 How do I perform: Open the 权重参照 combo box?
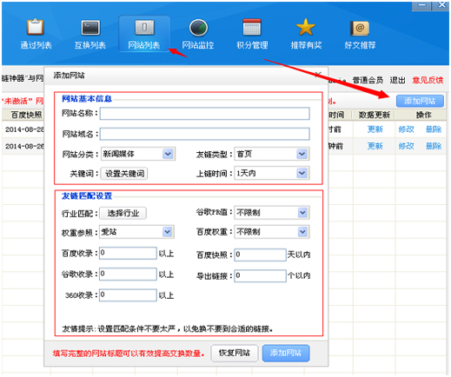point(136,232)
